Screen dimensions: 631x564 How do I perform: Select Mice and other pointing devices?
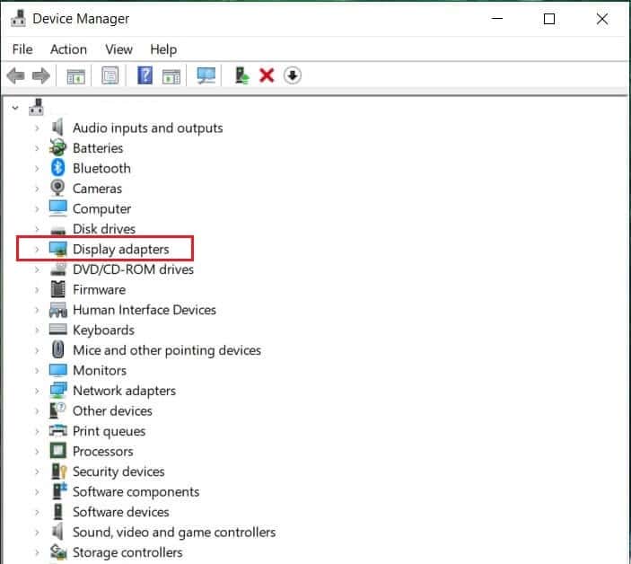pyautogui.click(x=166, y=350)
